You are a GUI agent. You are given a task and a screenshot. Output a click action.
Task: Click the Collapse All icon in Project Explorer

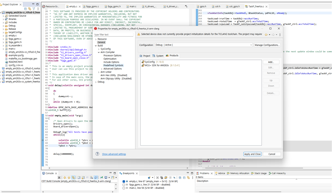click(x=26, y=8)
